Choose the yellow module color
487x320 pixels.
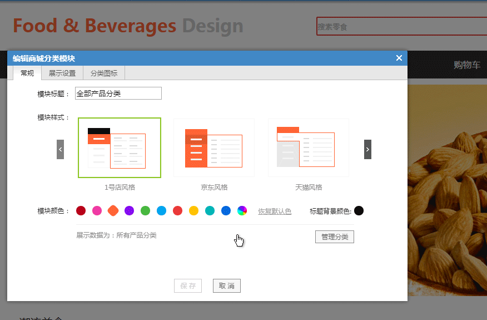coord(194,210)
